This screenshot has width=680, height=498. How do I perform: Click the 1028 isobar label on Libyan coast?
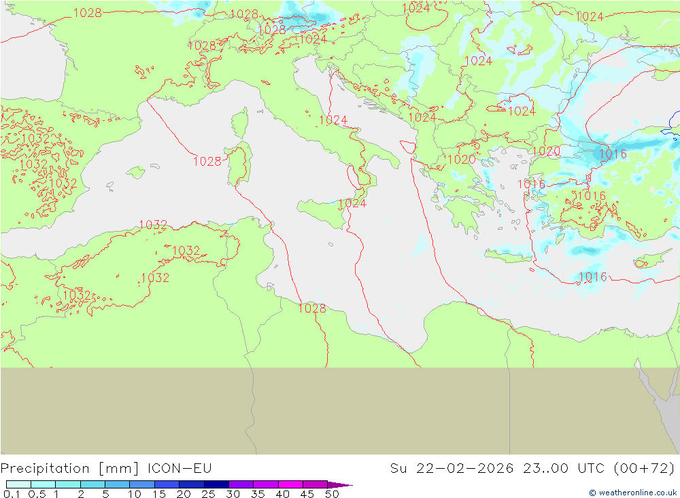click(x=312, y=308)
